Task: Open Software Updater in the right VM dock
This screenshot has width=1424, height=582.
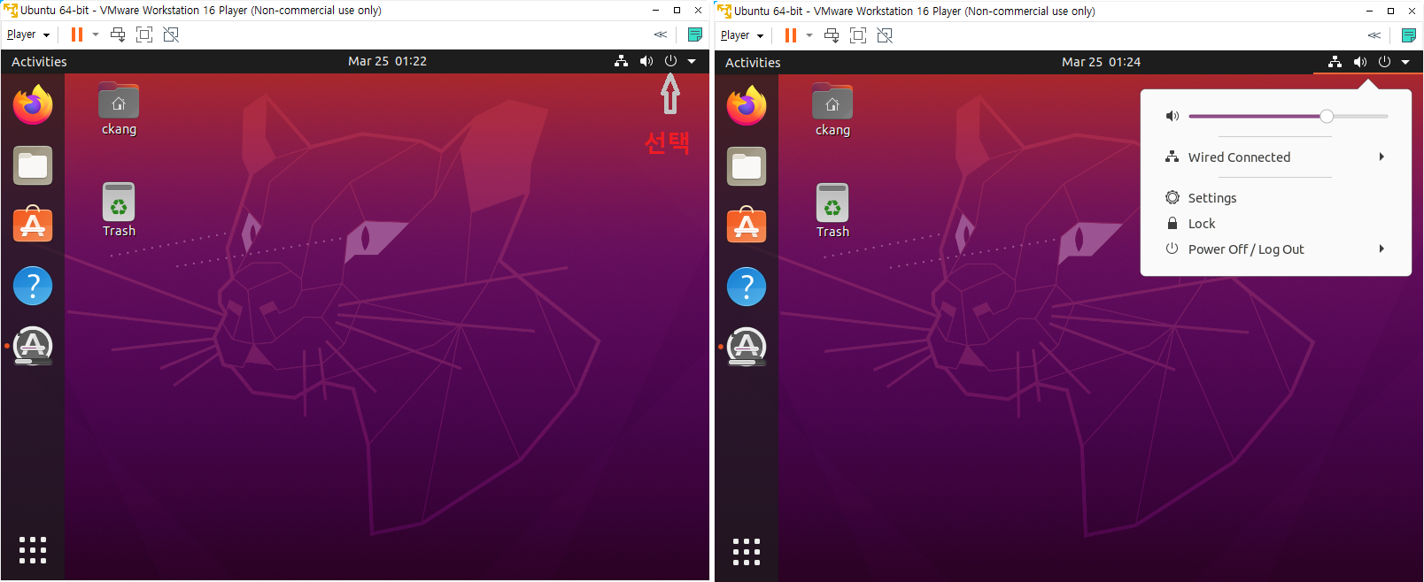Action: [747, 347]
